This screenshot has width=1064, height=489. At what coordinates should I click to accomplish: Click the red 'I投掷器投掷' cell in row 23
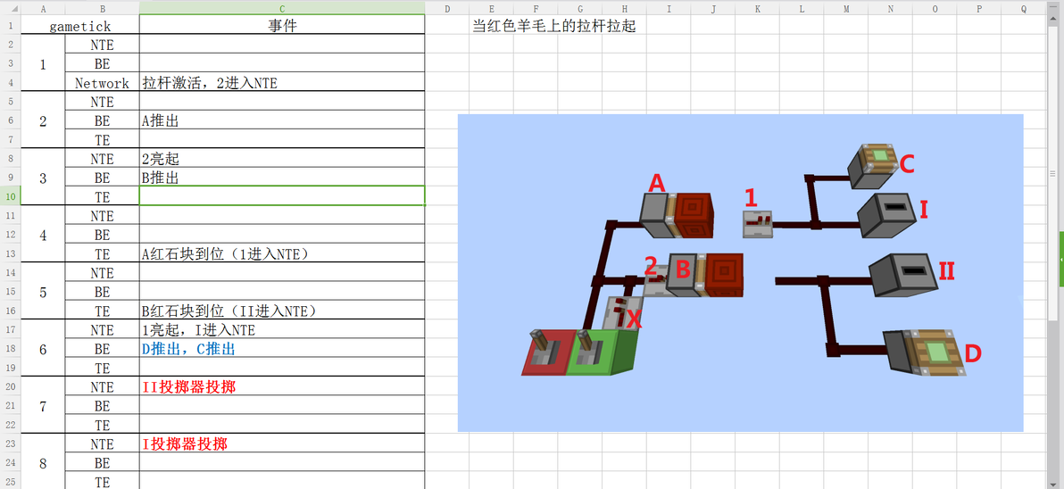point(282,443)
